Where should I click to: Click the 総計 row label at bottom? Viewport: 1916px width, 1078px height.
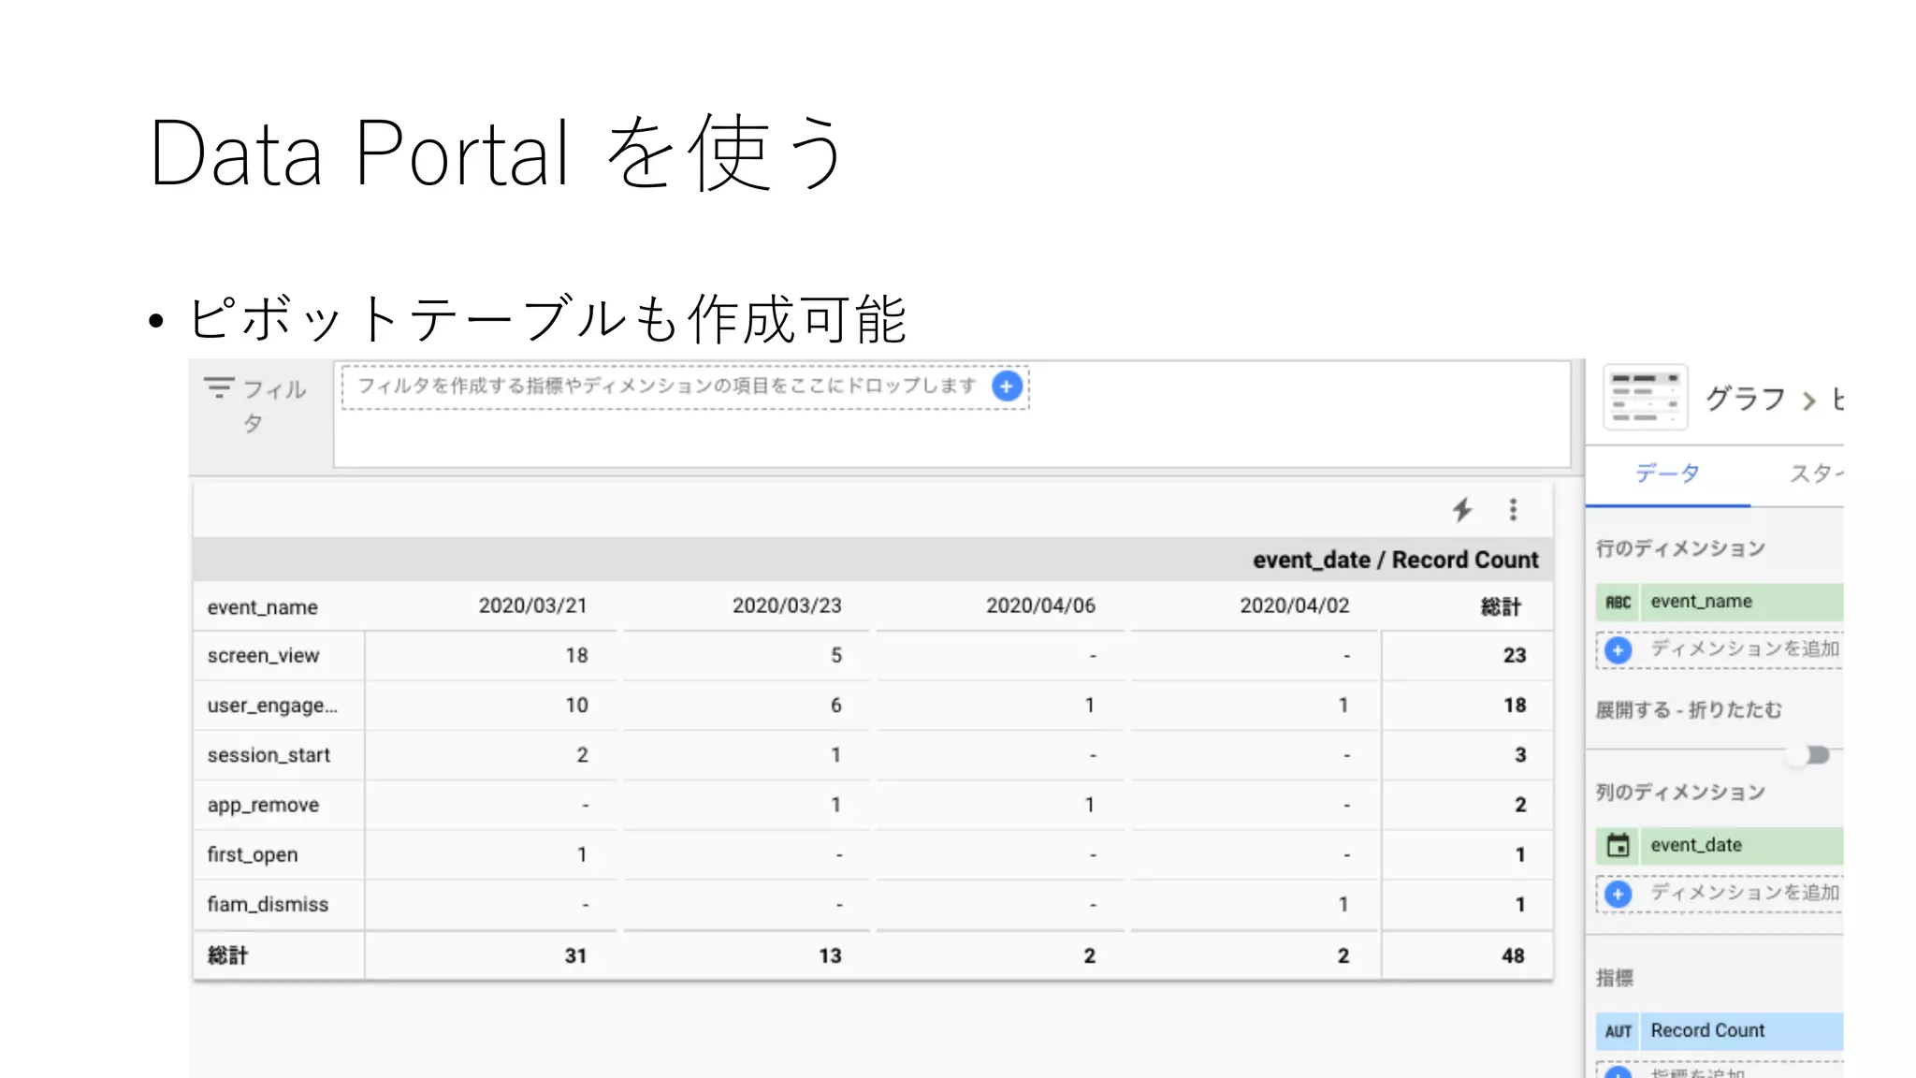[x=227, y=956]
